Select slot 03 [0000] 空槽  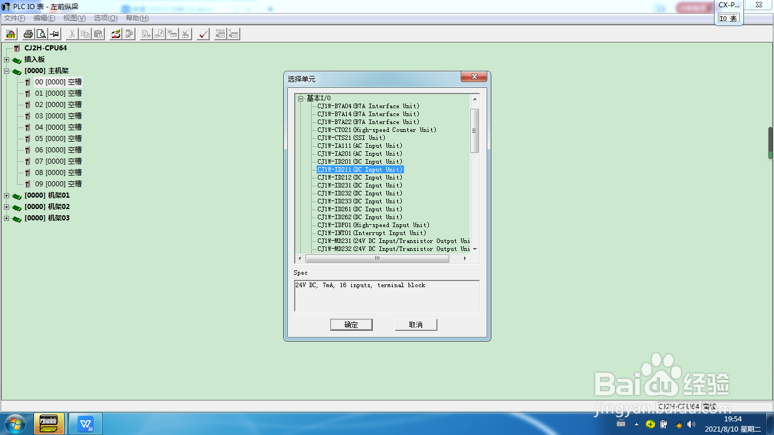click(x=58, y=116)
